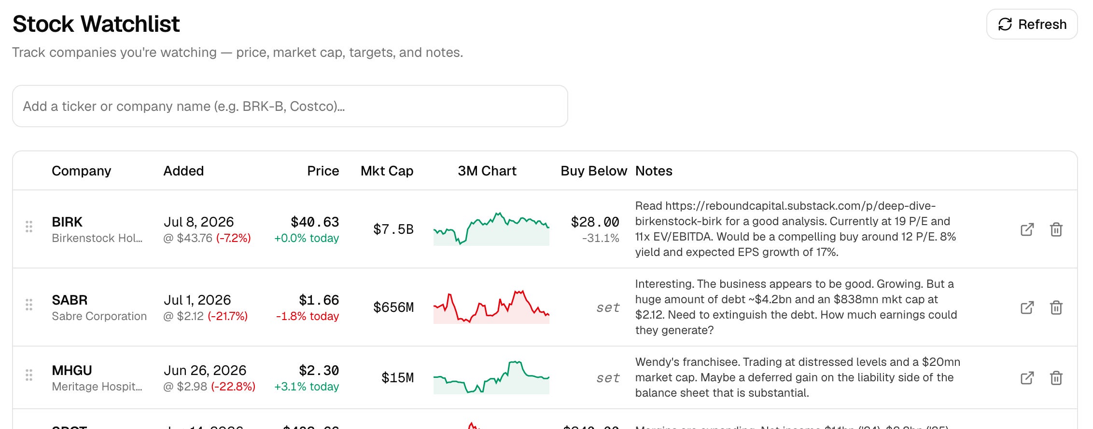Delete the BIRK row with trash icon
1093x429 pixels.
pos(1056,229)
